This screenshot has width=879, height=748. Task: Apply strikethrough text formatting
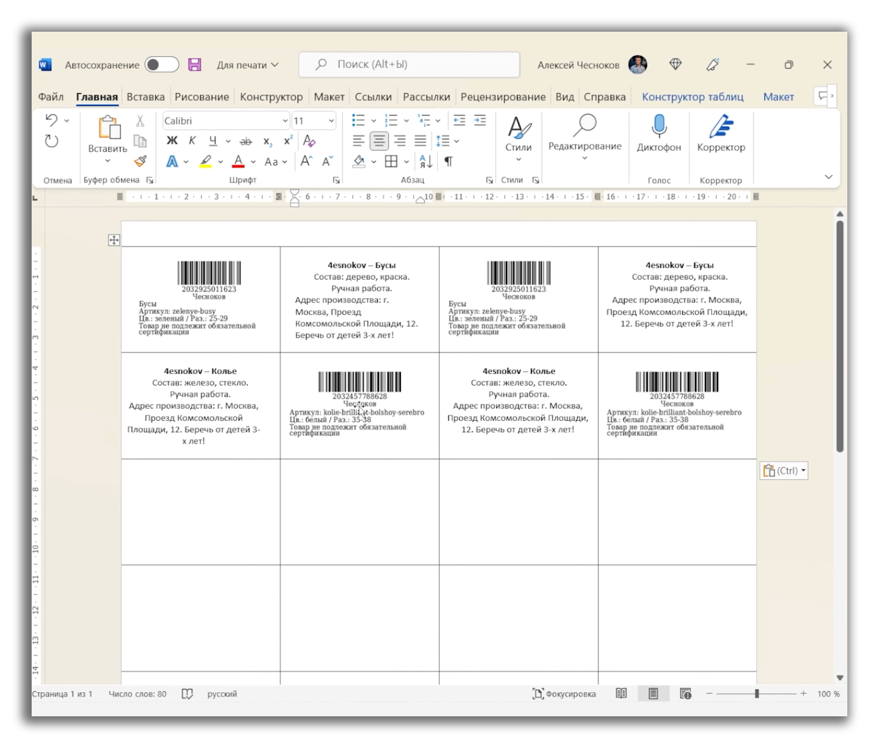pyautogui.click(x=246, y=141)
